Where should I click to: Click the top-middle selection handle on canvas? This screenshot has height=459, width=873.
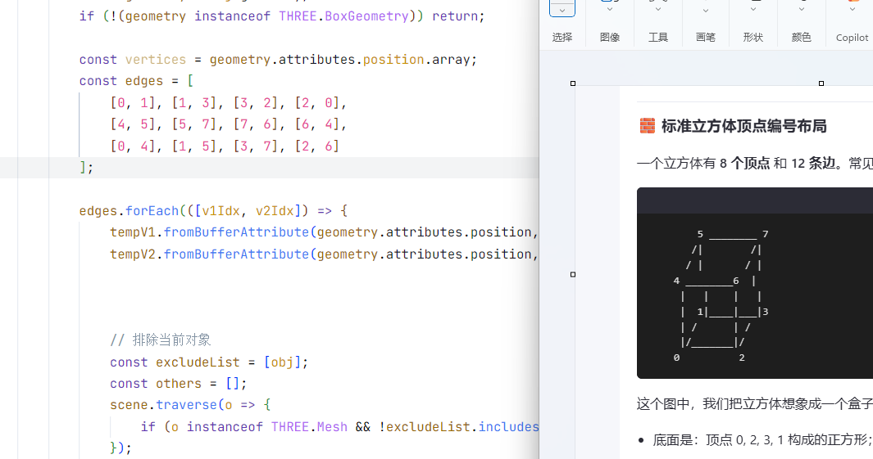[821, 83]
